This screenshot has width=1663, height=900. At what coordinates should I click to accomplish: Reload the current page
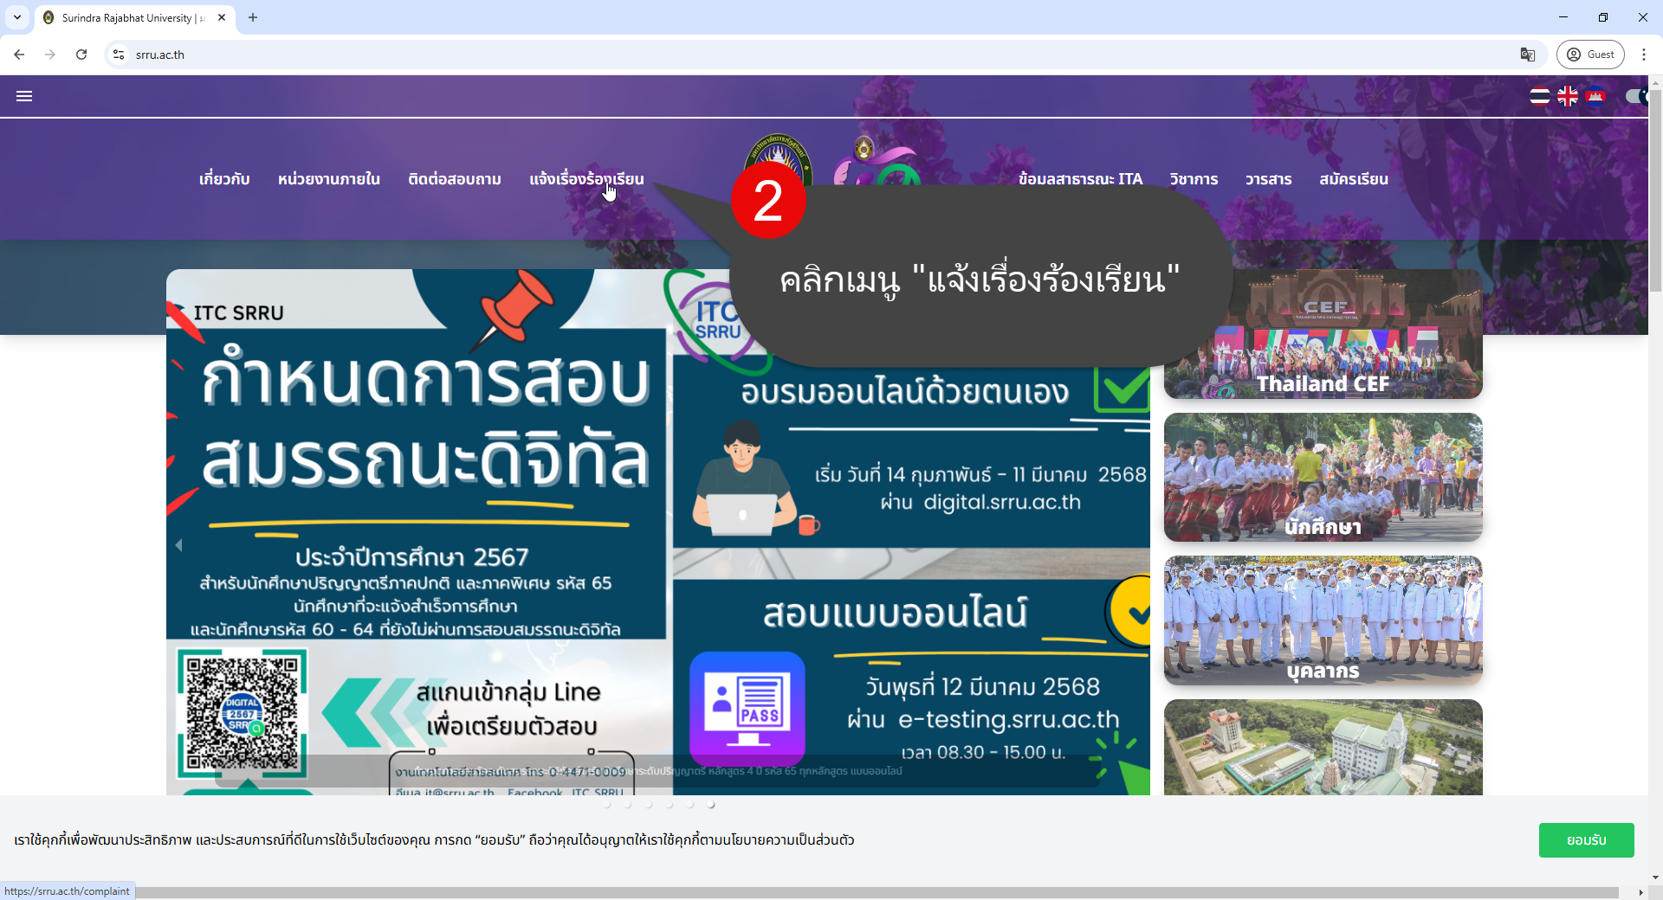pos(81,55)
